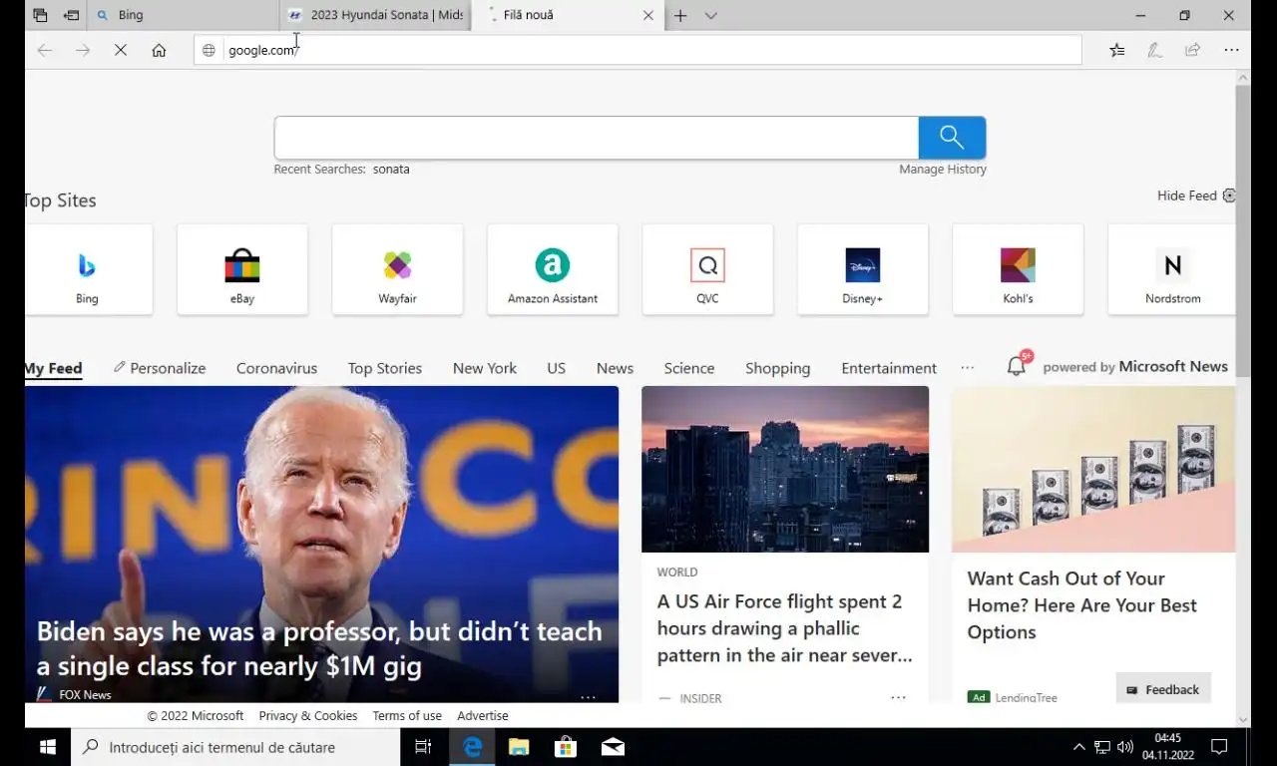
Task: Open the Kohl's top site tile
Action: pos(1018,269)
